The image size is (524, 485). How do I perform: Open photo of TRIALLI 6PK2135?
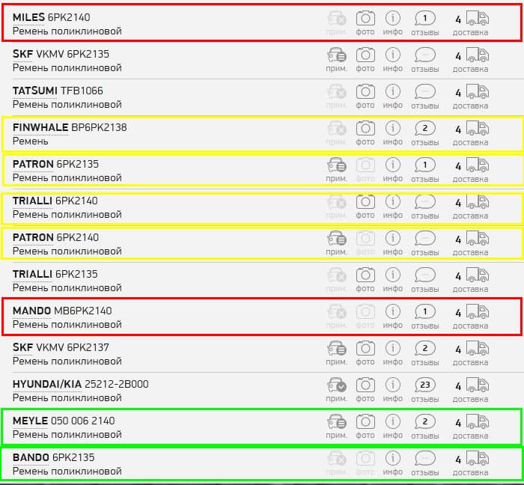(x=365, y=278)
